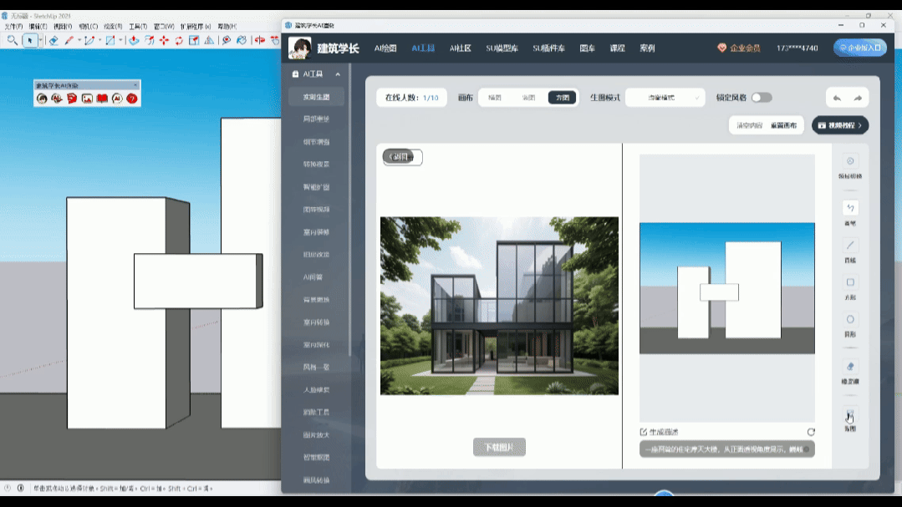Activate the SketchUp Select arrow tool
Image resolution: width=902 pixels, height=507 pixels.
pos(30,40)
